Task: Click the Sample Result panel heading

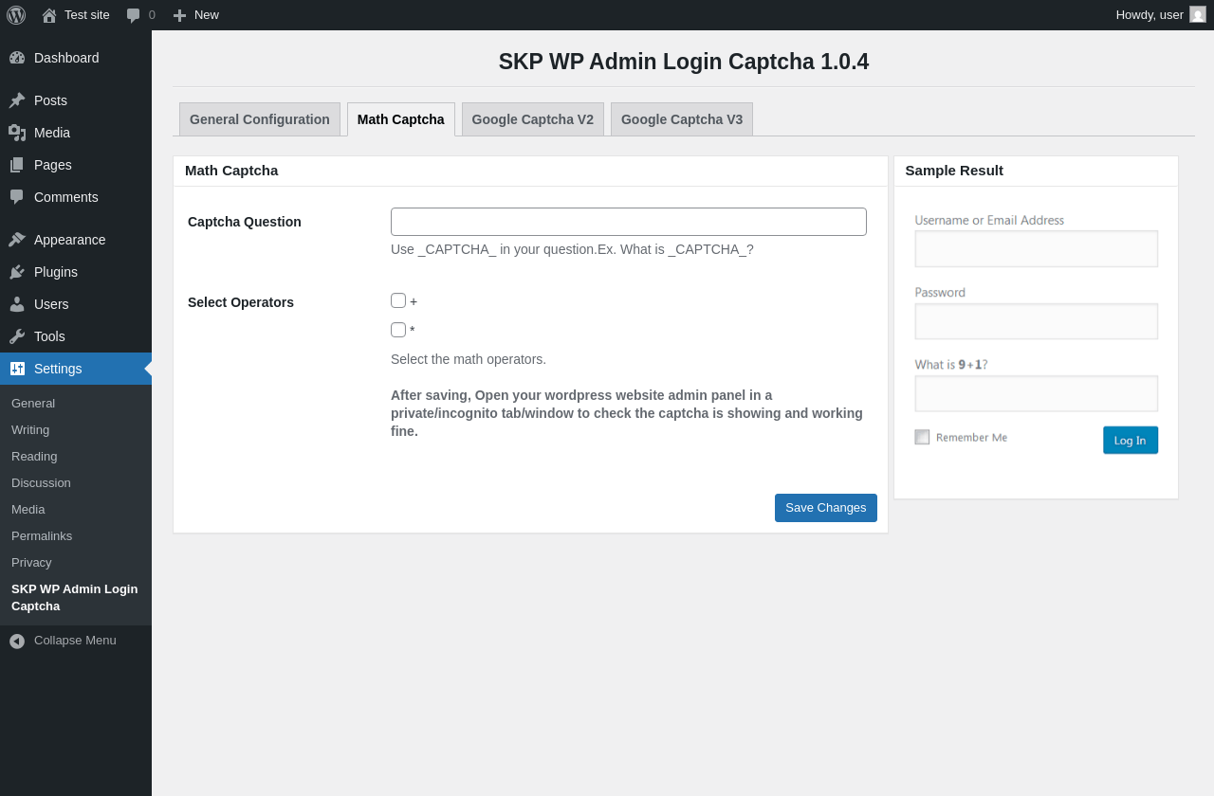Action: coord(954,171)
